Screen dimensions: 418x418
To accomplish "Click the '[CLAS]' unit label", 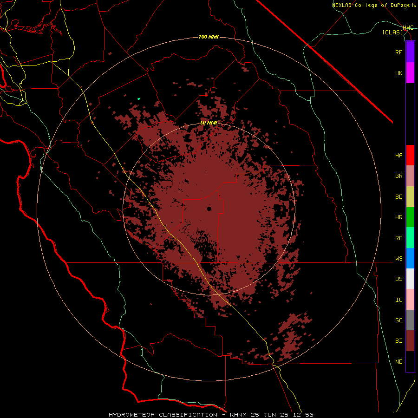I will 392,33.
